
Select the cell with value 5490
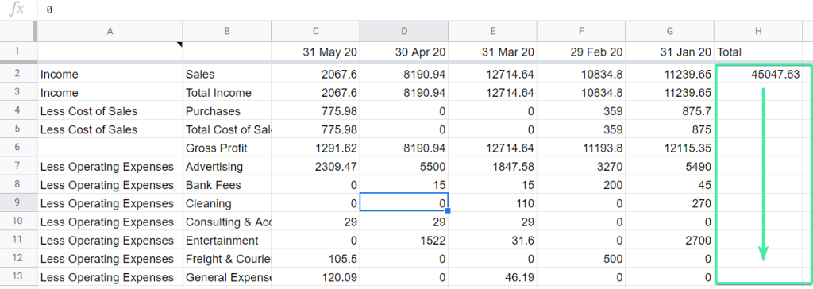[x=670, y=167]
